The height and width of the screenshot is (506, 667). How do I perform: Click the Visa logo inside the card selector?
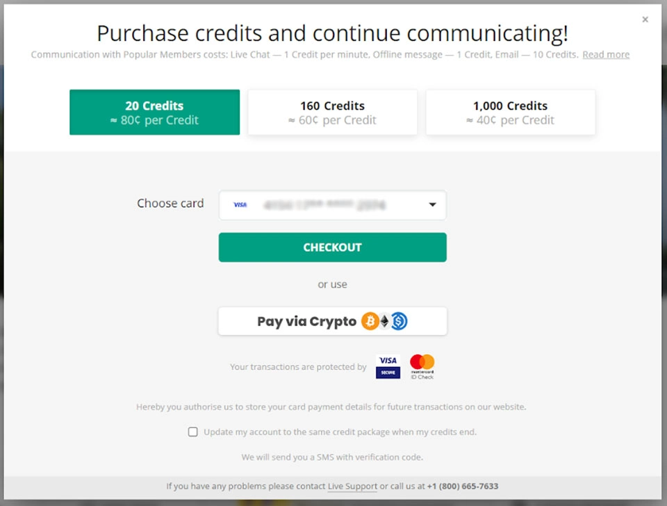[x=240, y=204]
